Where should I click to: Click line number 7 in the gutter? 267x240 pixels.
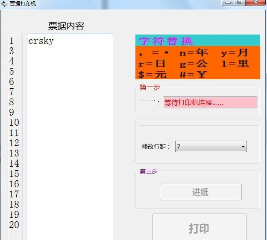point(12,92)
